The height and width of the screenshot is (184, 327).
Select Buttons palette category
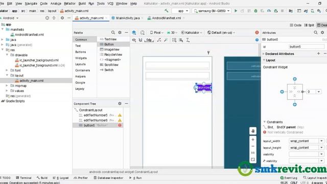pyautogui.click(x=81, y=52)
